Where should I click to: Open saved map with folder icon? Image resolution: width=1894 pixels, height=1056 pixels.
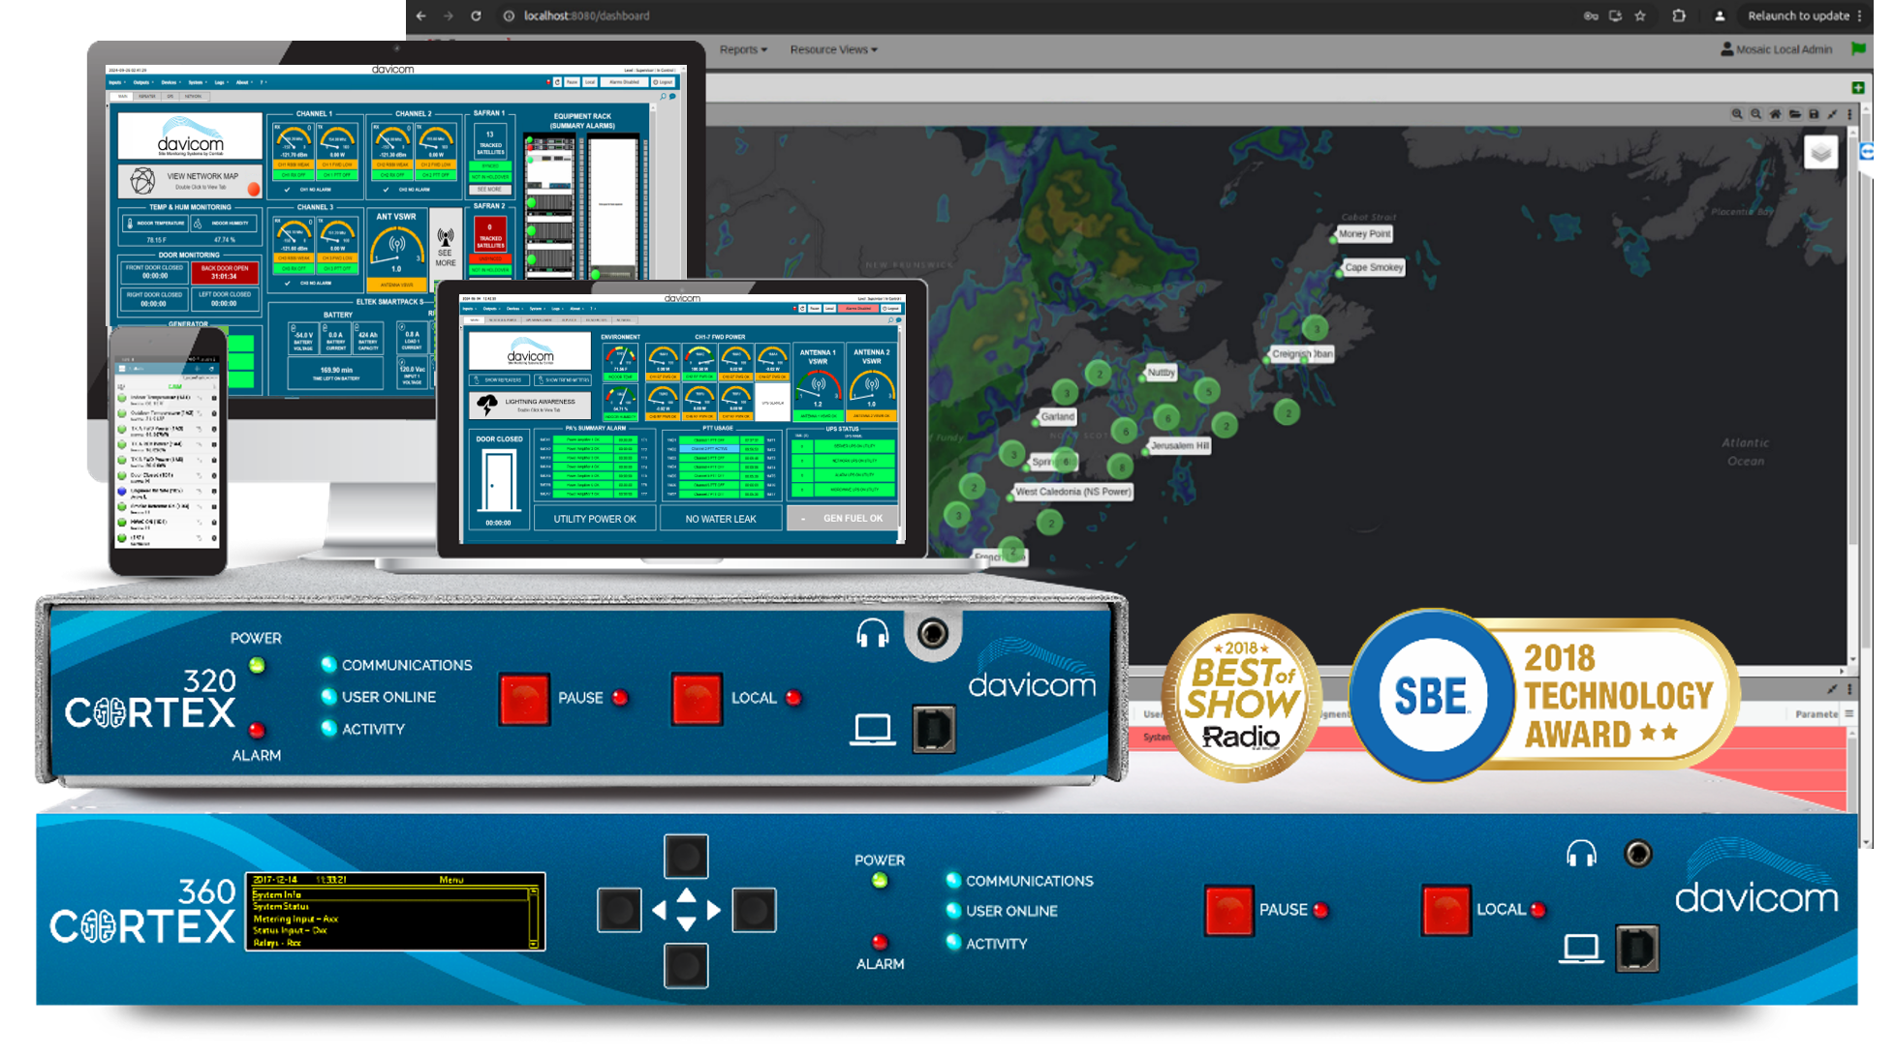(1794, 114)
